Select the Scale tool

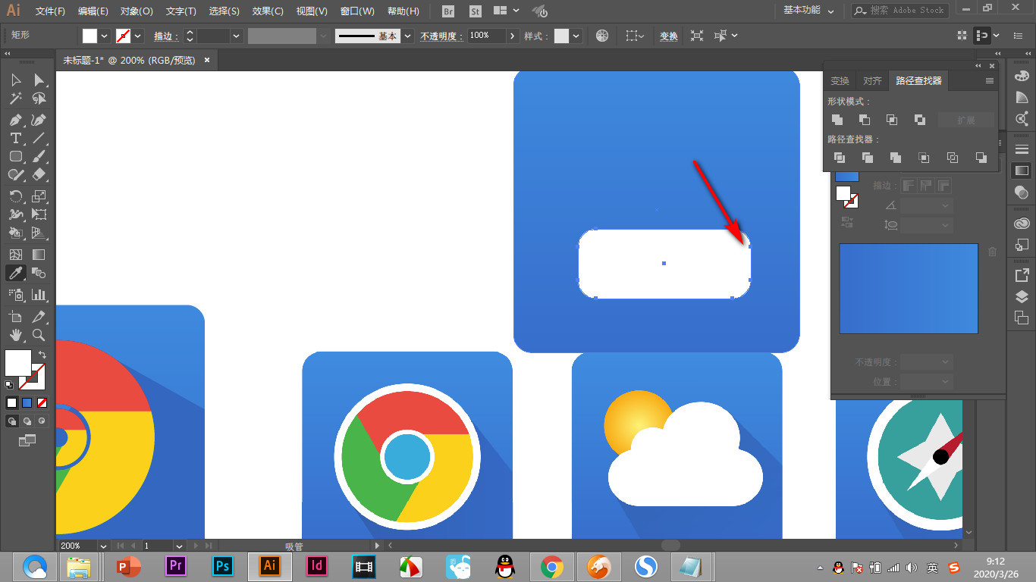tap(39, 196)
